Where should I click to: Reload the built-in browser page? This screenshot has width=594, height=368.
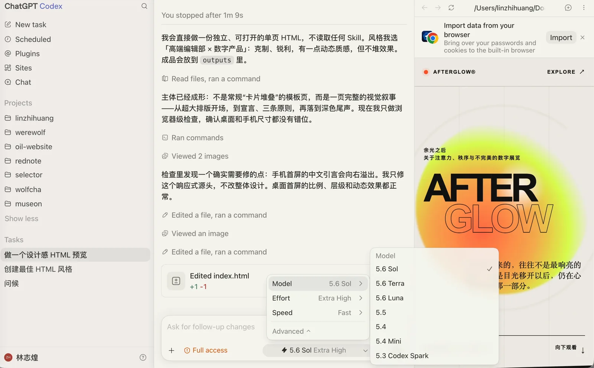451,8
